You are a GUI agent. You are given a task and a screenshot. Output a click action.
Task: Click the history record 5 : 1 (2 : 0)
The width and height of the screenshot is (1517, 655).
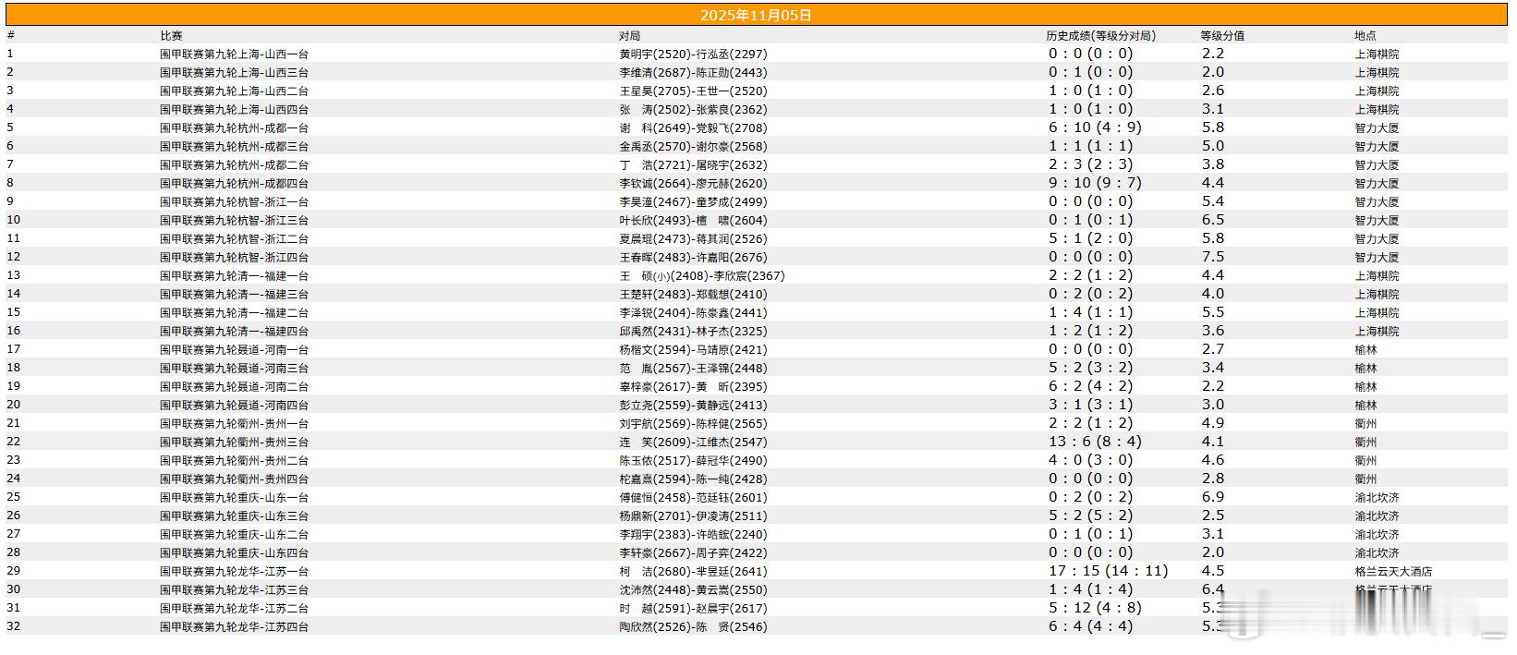click(1090, 238)
